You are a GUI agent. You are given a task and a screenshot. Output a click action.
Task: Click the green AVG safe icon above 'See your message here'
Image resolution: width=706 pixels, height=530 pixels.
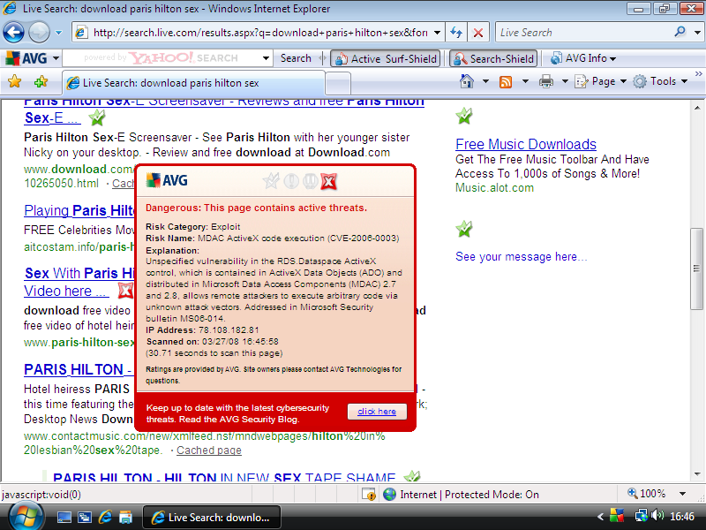pyautogui.click(x=464, y=230)
